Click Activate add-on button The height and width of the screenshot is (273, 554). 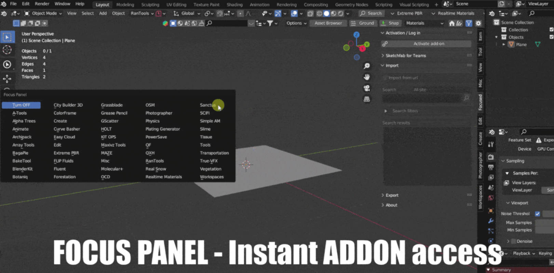pyautogui.click(x=426, y=44)
